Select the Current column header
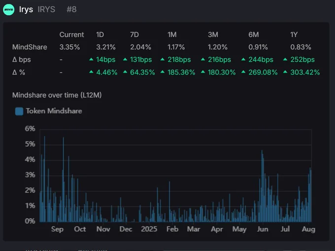 [x=71, y=35]
